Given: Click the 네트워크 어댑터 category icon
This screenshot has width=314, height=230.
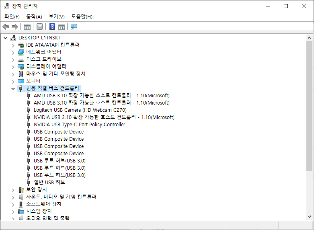Looking at the screenshot, I should tap(21, 52).
